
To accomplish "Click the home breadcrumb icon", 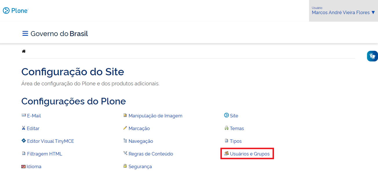I will point(24,51).
